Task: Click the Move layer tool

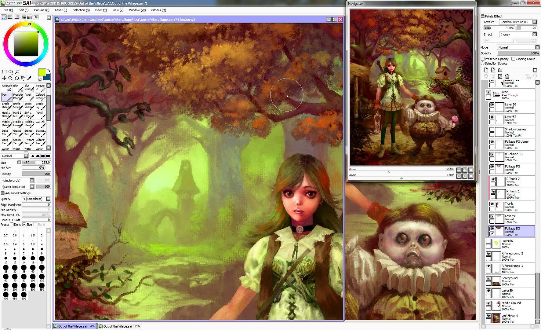Action: pyautogui.click(x=4, y=79)
